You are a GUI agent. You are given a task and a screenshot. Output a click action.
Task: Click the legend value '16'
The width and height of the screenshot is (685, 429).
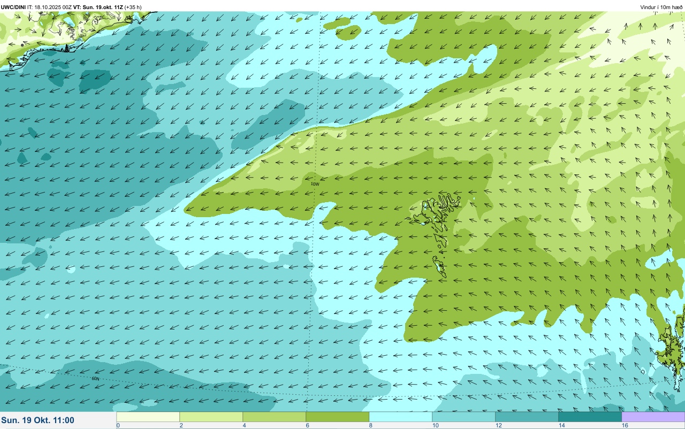[x=625, y=425]
